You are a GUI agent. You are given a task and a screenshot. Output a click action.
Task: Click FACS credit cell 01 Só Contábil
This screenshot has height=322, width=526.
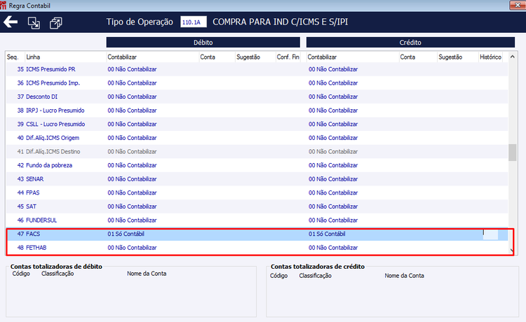(x=327, y=234)
